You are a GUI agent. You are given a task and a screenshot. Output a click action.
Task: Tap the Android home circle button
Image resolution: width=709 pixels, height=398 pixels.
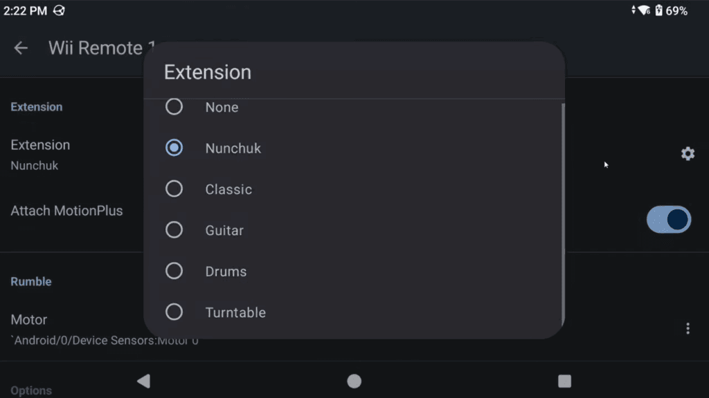point(354,381)
